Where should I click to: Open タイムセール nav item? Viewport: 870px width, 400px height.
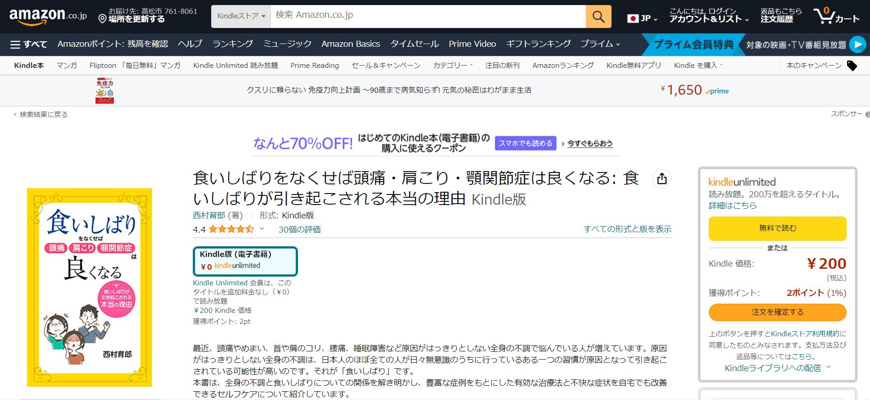point(415,44)
